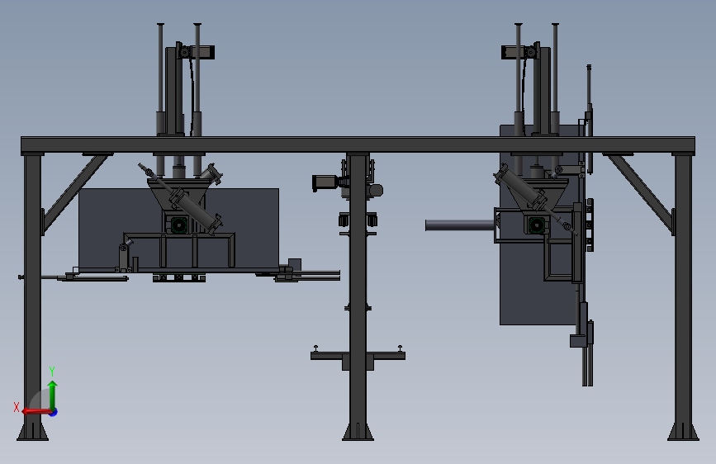Click the red X axis arrow of the triad
The height and width of the screenshot is (464, 716).
pyautogui.click(x=36, y=411)
